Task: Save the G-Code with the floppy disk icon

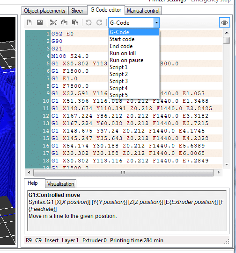Action: (x=40, y=22)
